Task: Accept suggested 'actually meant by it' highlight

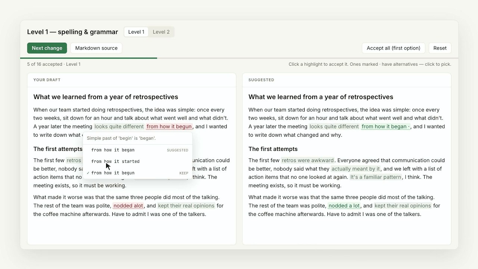Action: 356,169
